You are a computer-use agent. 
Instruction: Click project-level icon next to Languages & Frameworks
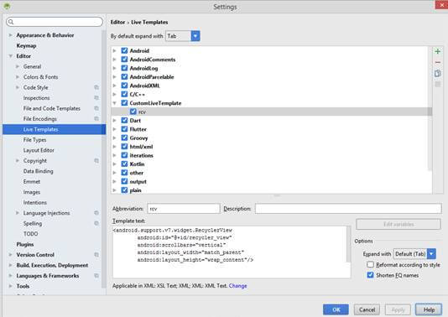(96, 276)
